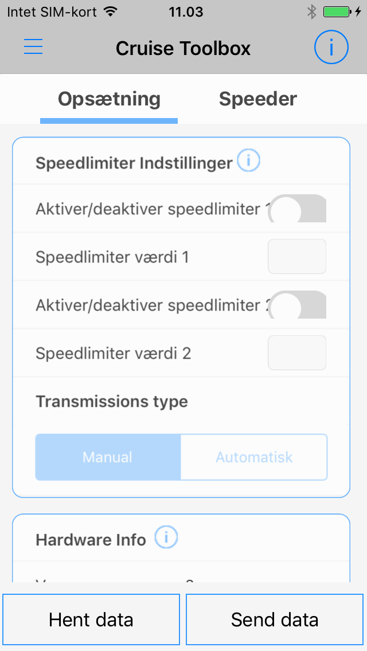Tap the info icon in the header
The height and width of the screenshot is (651, 367).
331,47
